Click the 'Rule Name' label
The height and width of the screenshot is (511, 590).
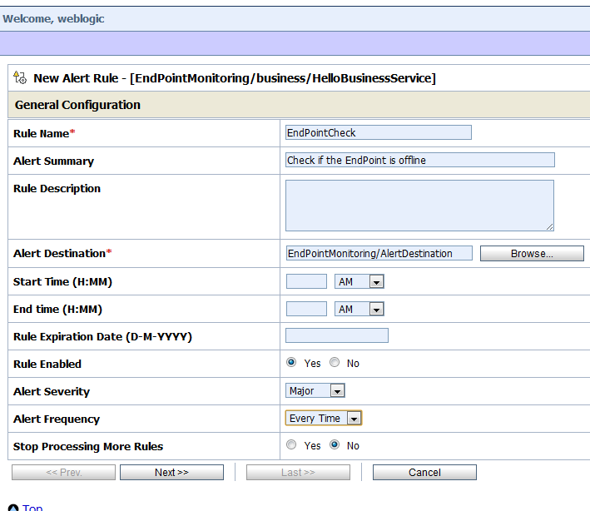click(x=42, y=133)
